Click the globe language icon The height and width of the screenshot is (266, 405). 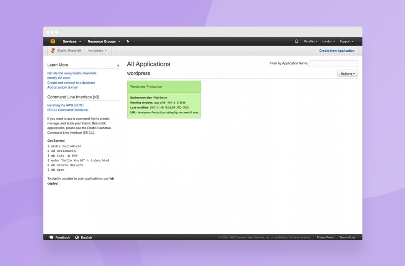(77, 238)
